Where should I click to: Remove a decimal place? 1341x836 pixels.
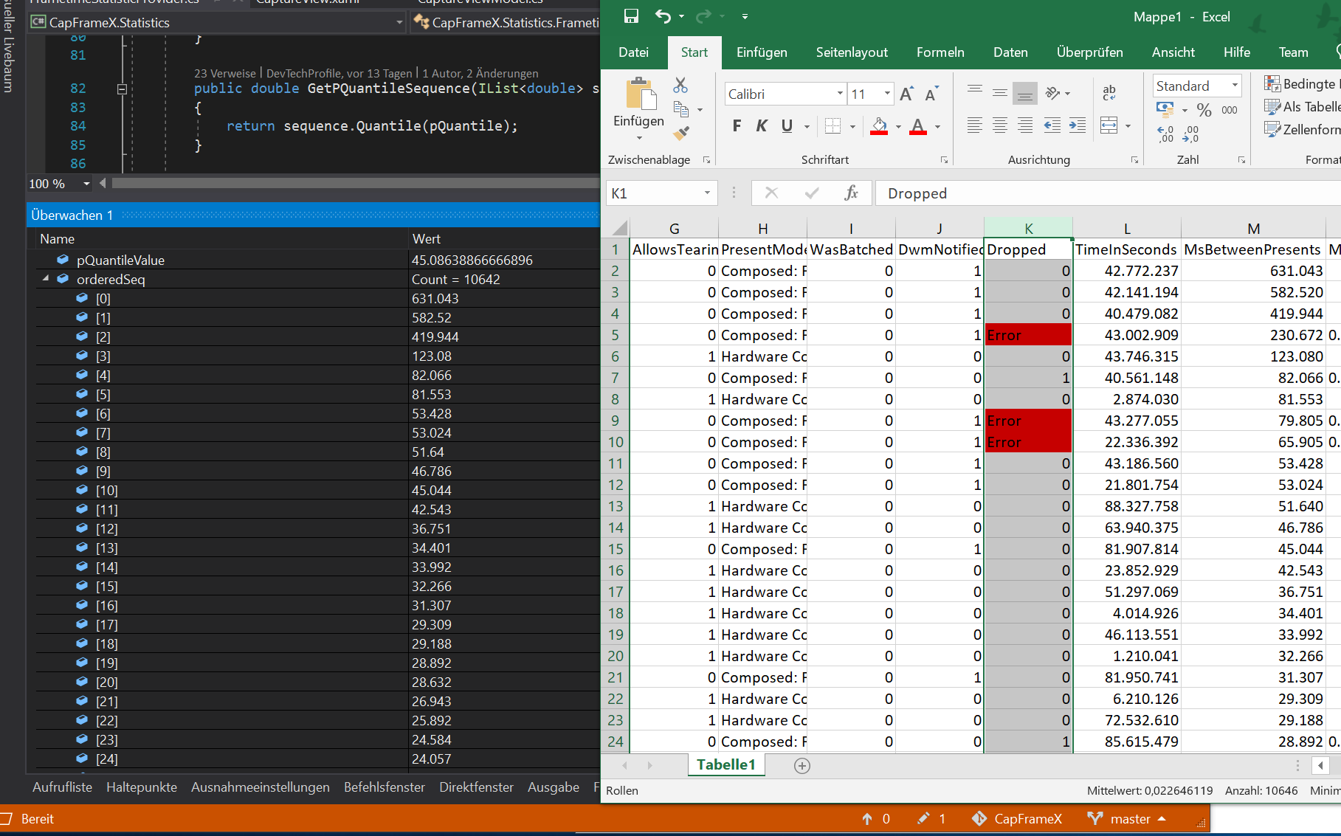point(1190,134)
